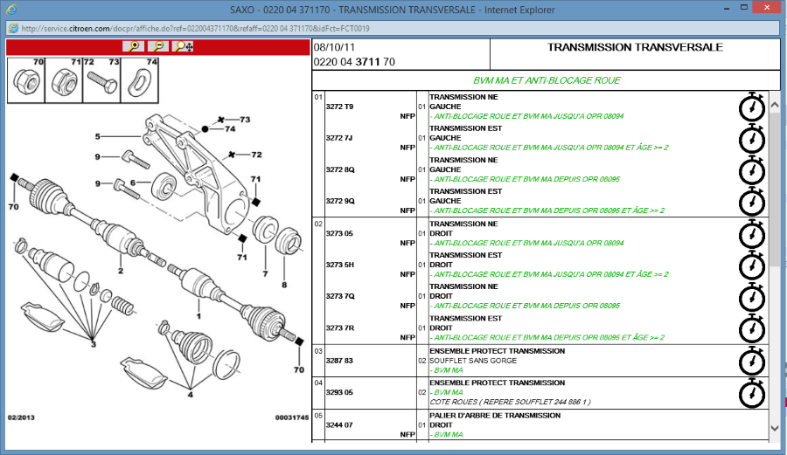This screenshot has height=455, width=787.
Task: Click the zoom-and-pan magnifier icon
Action: (x=183, y=46)
